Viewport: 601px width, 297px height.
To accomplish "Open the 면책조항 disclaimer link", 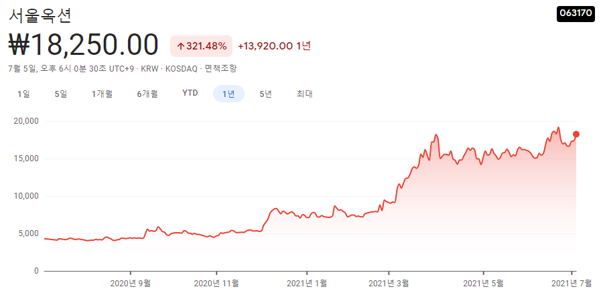I will [x=221, y=69].
